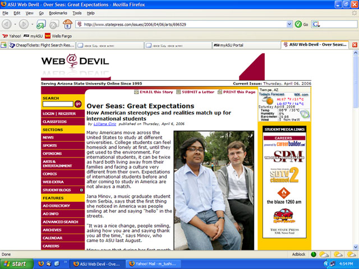Go to the Home page icon
Image resolution: width=359 pixels, height=269 pixels.
click(x=67, y=24)
